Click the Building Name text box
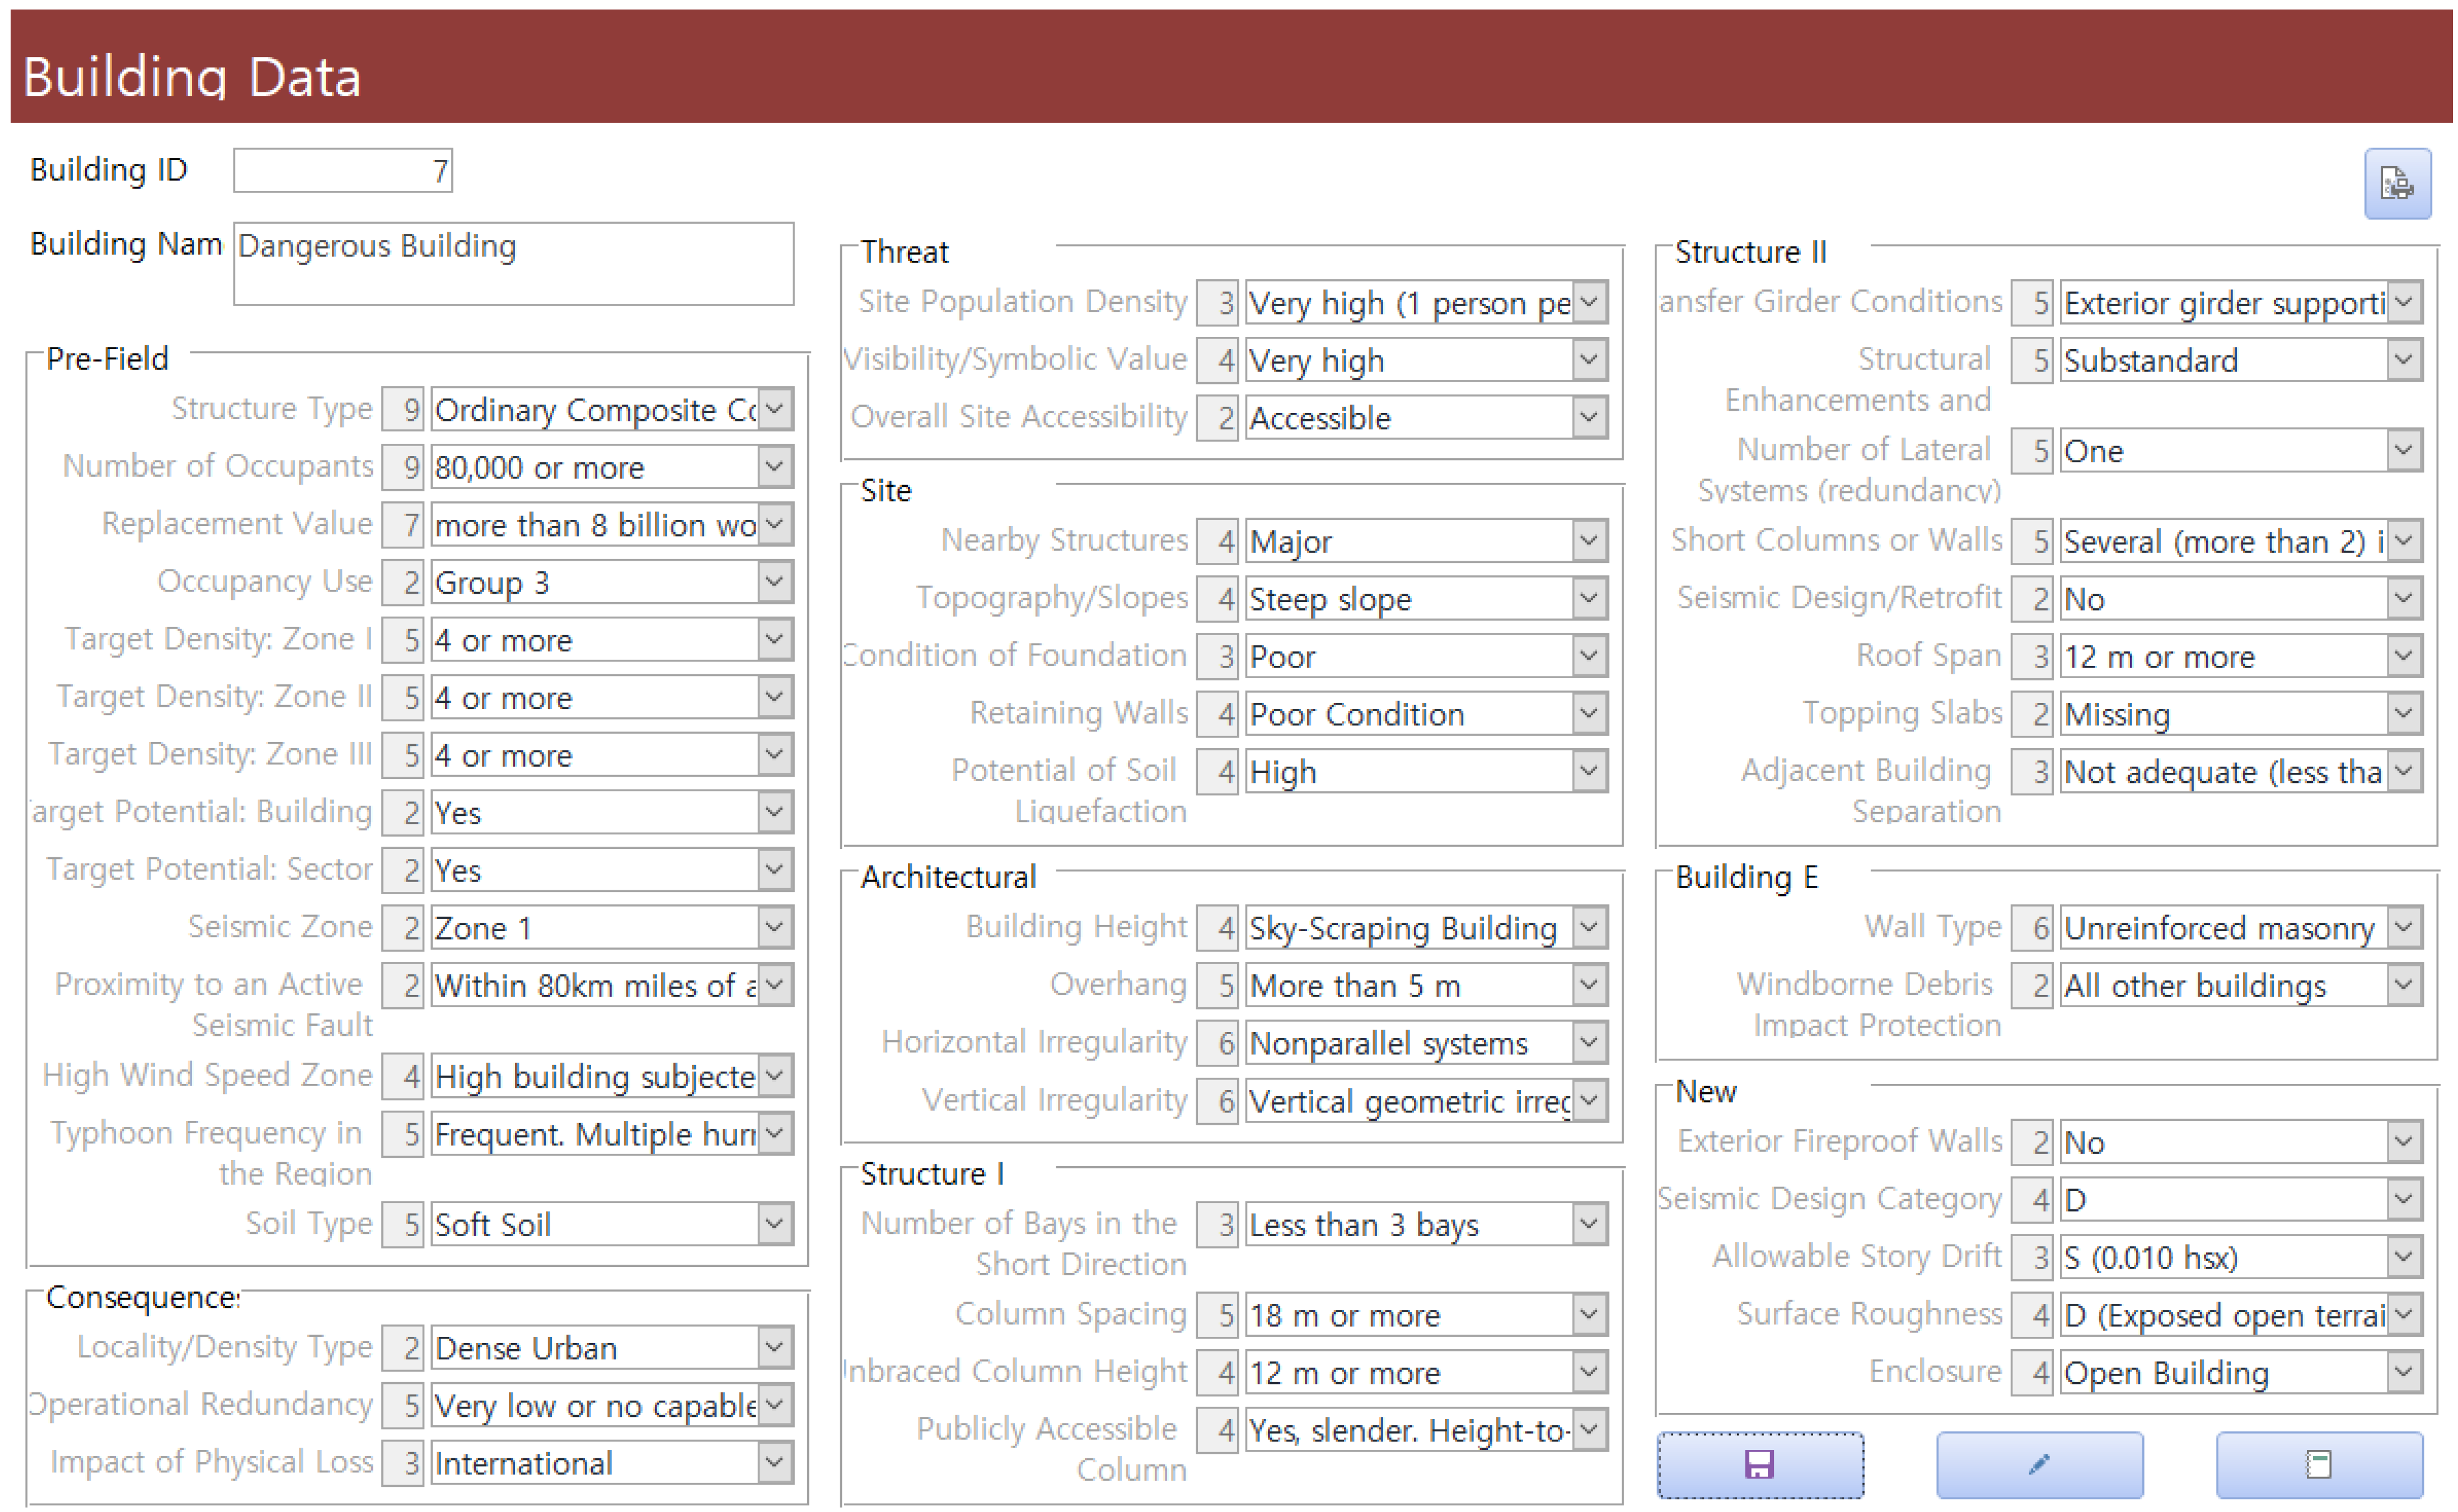 click(x=513, y=263)
